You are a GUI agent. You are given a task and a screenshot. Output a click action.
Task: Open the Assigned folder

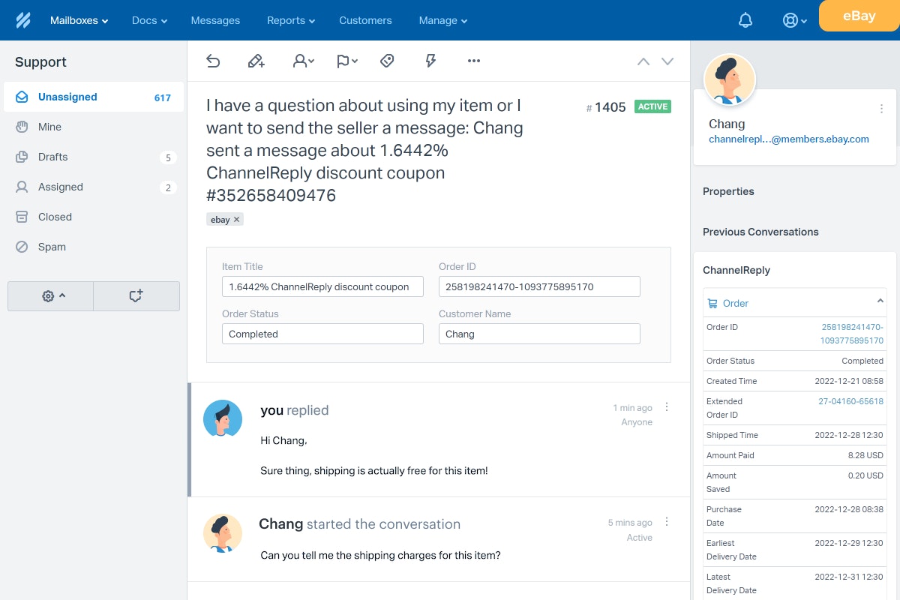point(93,187)
